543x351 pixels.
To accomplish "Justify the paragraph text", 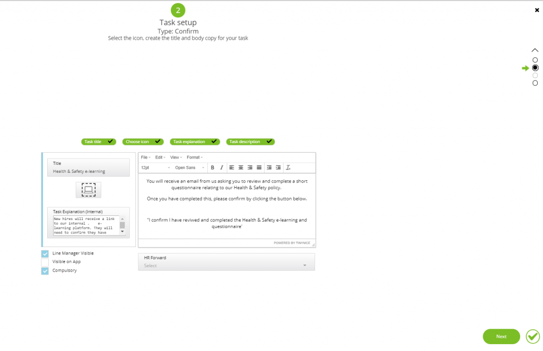I will [258, 168].
